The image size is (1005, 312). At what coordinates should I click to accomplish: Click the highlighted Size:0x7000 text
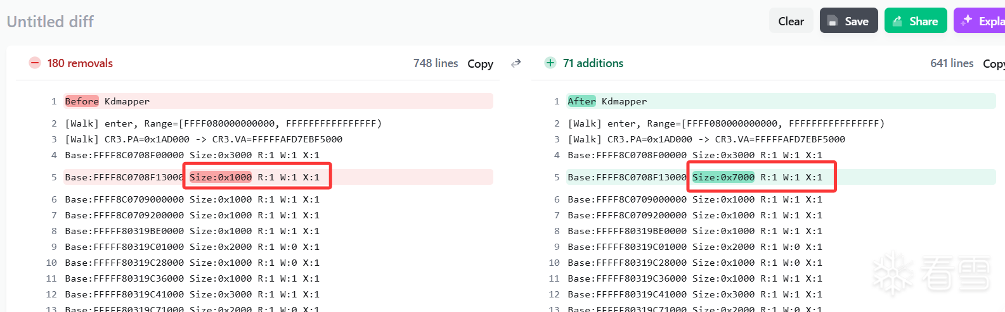(x=723, y=177)
